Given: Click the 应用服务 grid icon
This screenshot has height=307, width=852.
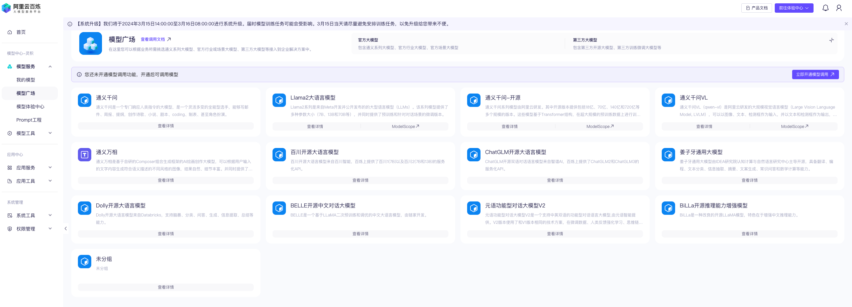Looking at the screenshot, I should [x=10, y=168].
